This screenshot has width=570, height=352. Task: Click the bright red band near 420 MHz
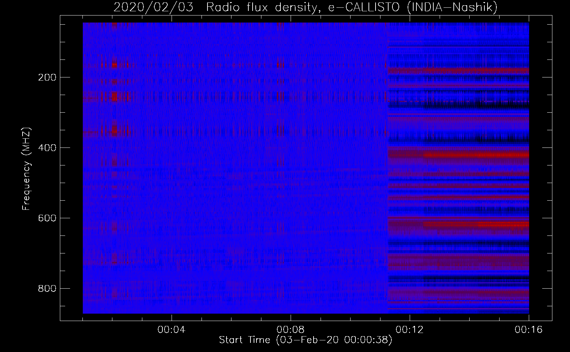coord(476,155)
